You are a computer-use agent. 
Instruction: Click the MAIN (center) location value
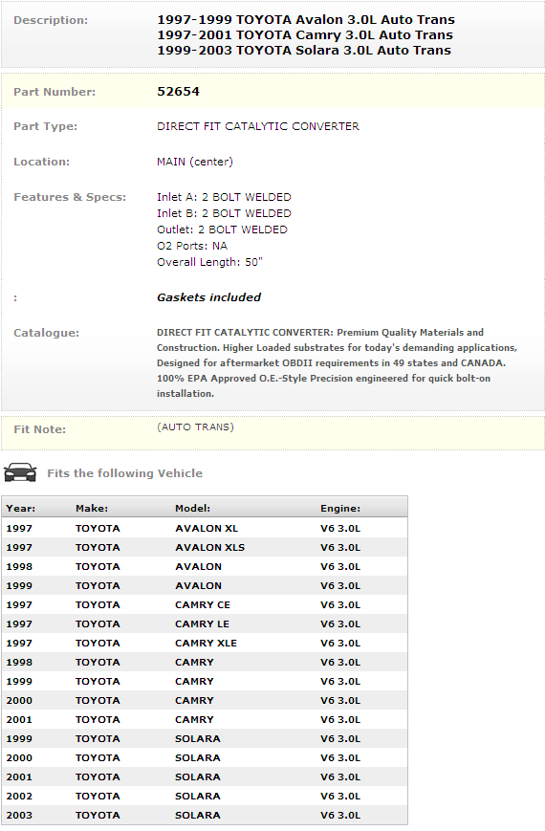pos(194,162)
